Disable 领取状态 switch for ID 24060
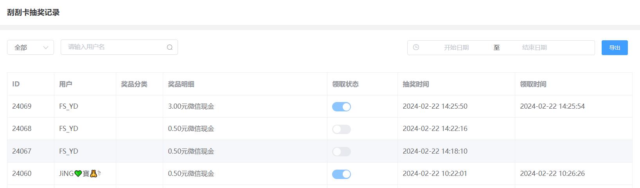 tap(342, 174)
